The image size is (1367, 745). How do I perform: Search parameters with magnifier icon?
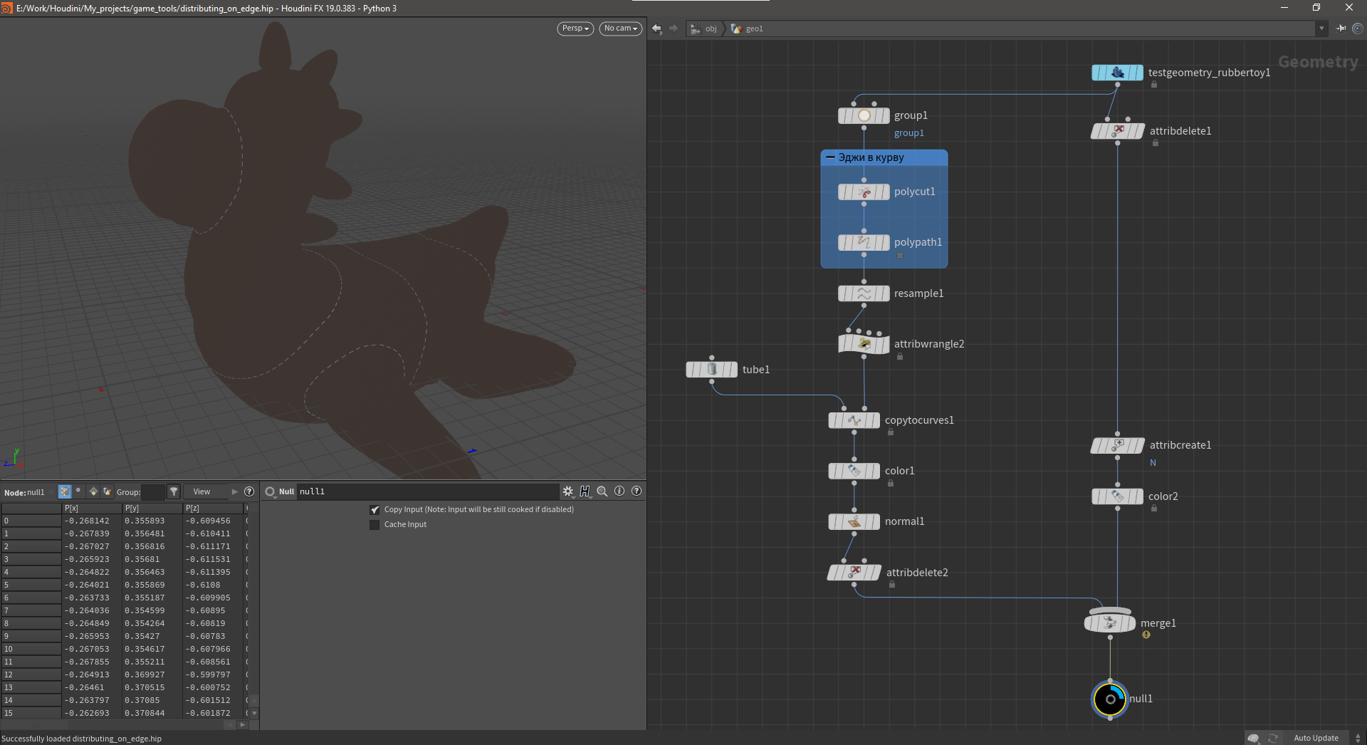(x=602, y=491)
